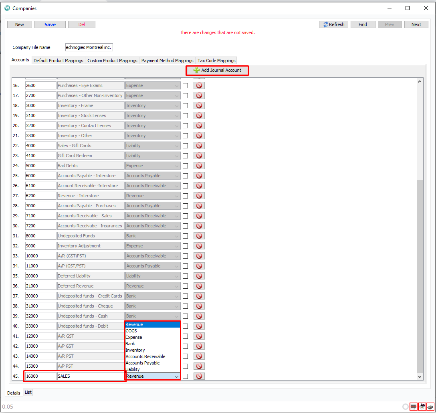436x413 pixels.
Task: Click the remove icon on the SALES row
Action: click(199, 376)
